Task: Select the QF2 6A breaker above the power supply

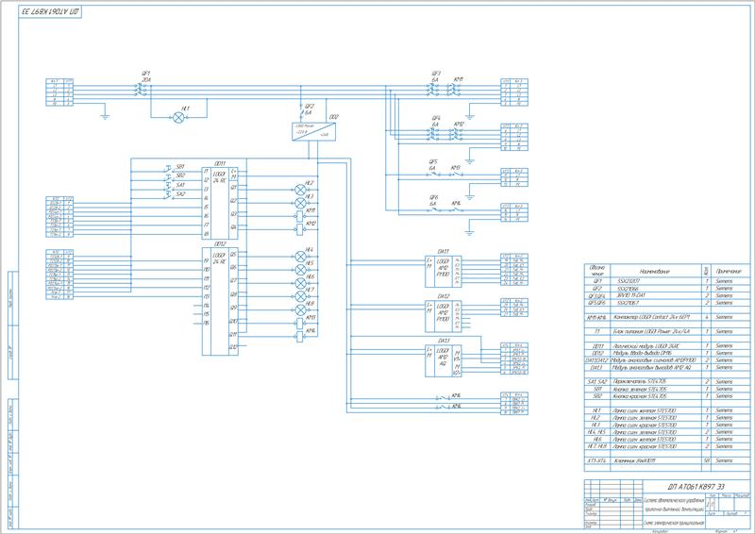Action: tap(302, 110)
